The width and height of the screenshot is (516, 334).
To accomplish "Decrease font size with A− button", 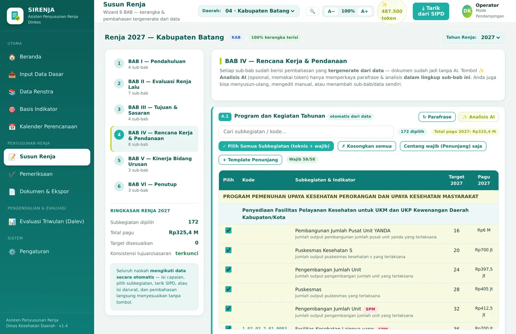I will tap(331, 11).
